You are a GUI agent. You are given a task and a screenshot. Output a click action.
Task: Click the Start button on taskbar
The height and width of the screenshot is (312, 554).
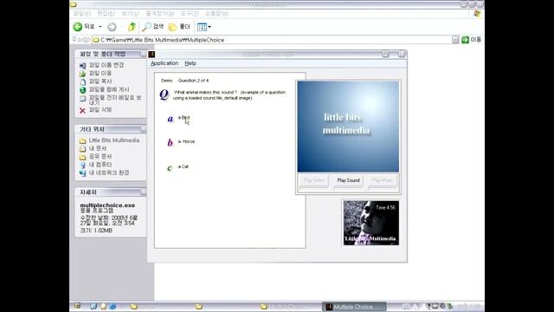77,306
